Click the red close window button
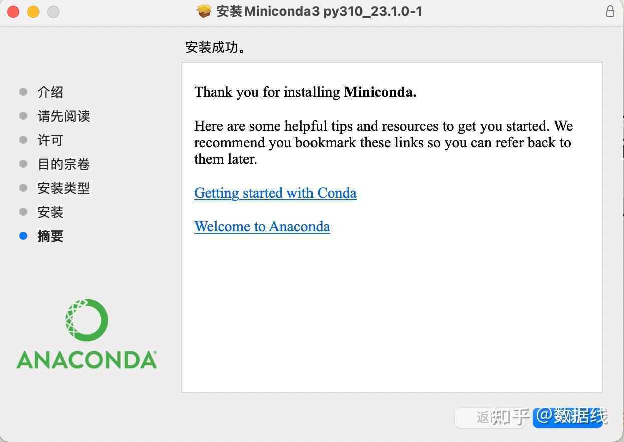The width and height of the screenshot is (624, 442). click(x=14, y=12)
